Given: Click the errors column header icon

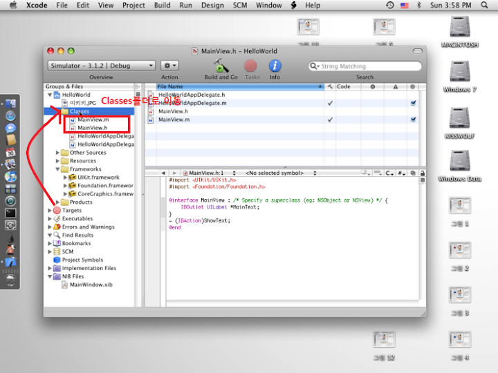Looking at the screenshot, I should [x=373, y=86].
